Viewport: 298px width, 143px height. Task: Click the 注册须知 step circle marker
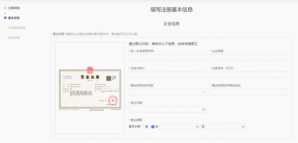click(x=5, y=8)
